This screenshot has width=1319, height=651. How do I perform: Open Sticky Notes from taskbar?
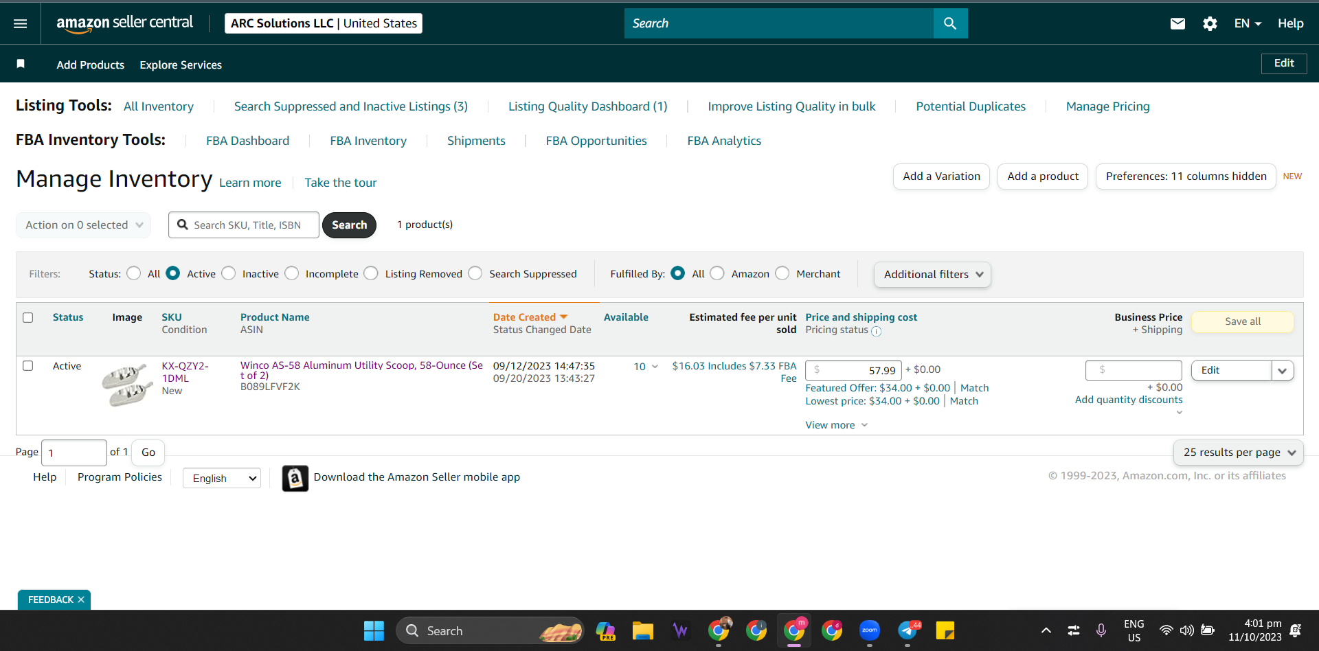click(945, 630)
